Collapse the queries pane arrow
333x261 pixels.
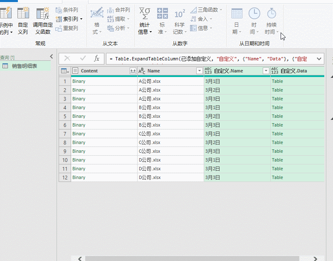pyautogui.click(x=52, y=56)
